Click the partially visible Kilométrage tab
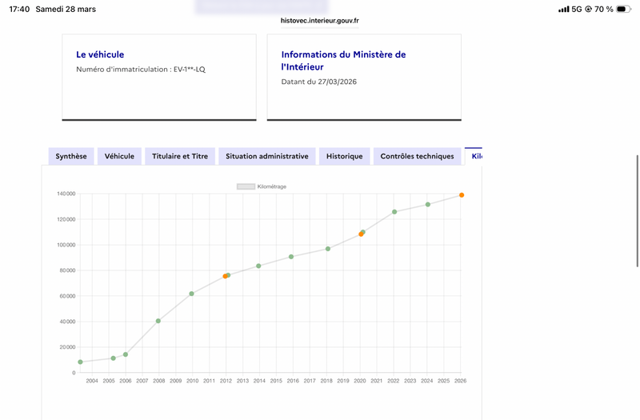 click(x=474, y=157)
